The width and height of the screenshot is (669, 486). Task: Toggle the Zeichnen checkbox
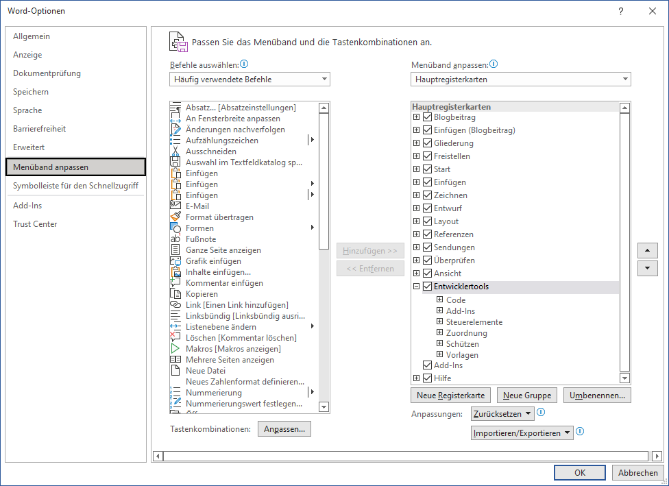(x=428, y=195)
